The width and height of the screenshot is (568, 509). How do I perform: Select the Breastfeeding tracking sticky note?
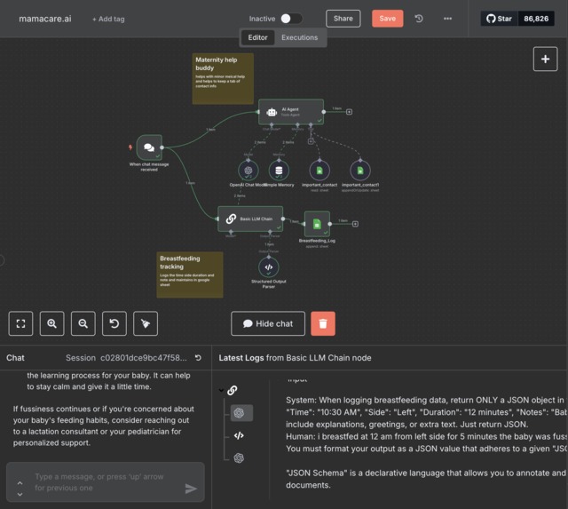click(x=190, y=274)
